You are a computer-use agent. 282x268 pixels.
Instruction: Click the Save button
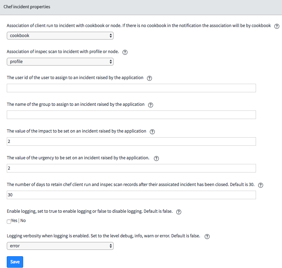(15, 262)
